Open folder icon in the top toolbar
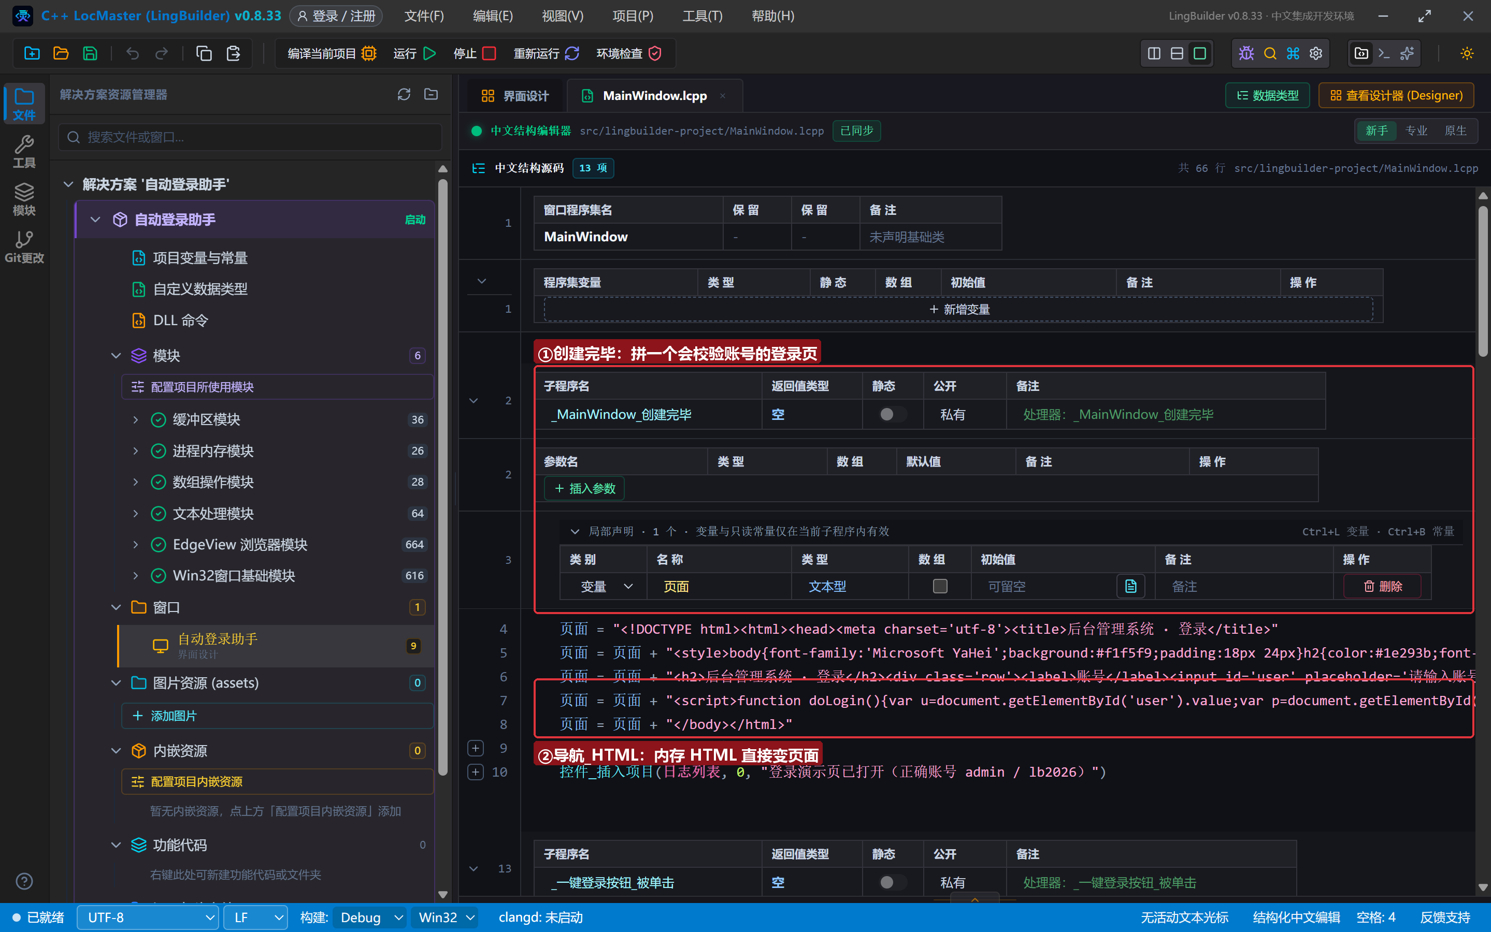The image size is (1491, 932). (x=61, y=54)
